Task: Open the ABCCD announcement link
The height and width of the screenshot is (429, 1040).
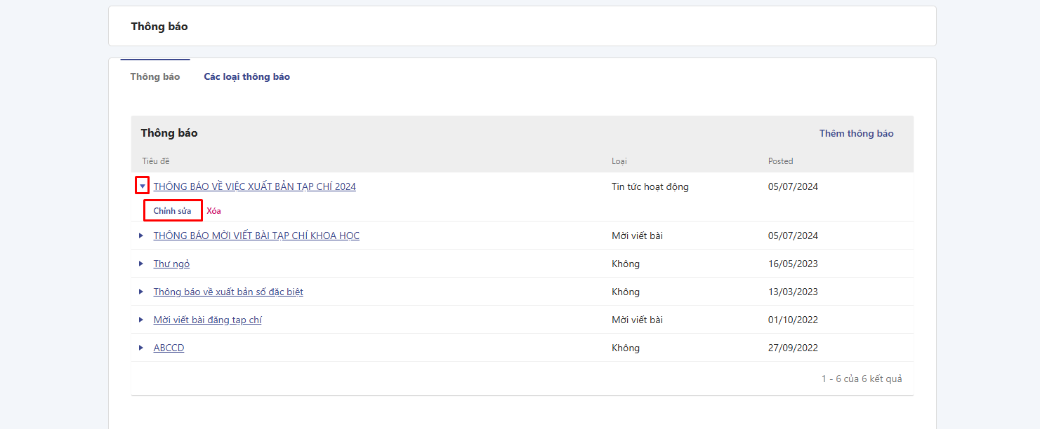Action: [x=169, y=348]
